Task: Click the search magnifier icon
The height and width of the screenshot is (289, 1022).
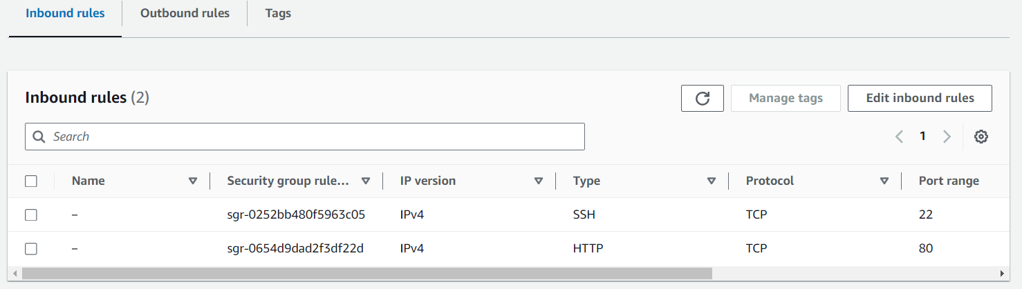Action: pos(39,137)
